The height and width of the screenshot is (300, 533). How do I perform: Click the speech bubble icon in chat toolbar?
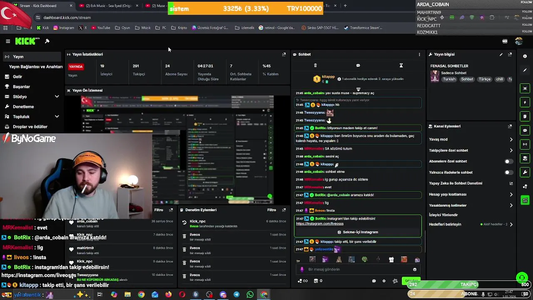(x=358, y=65)
